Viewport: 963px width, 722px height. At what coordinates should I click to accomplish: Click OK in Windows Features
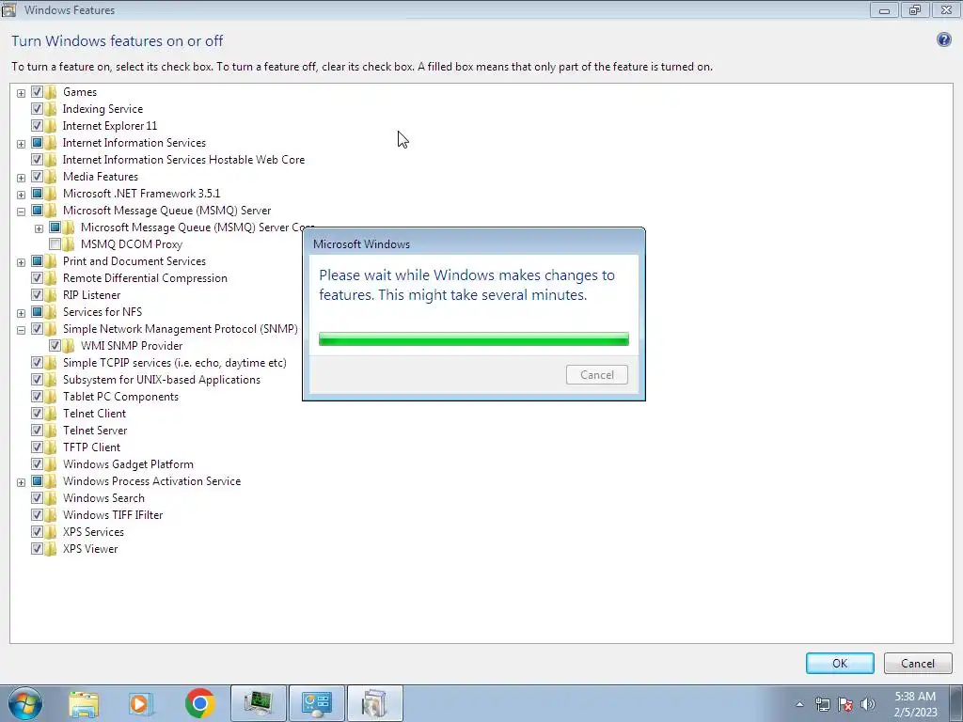pos(840,663)
